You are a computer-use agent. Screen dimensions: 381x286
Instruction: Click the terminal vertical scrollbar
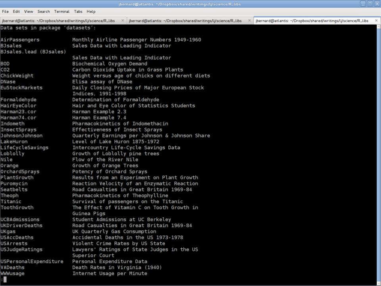coord(379,155)
